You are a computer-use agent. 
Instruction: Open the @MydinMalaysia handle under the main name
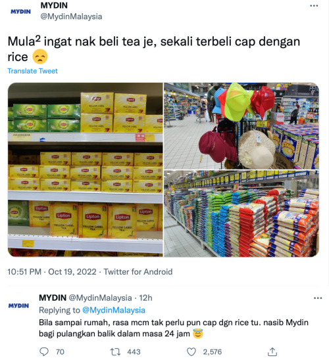pyautogui.click(x=71, y=16)
